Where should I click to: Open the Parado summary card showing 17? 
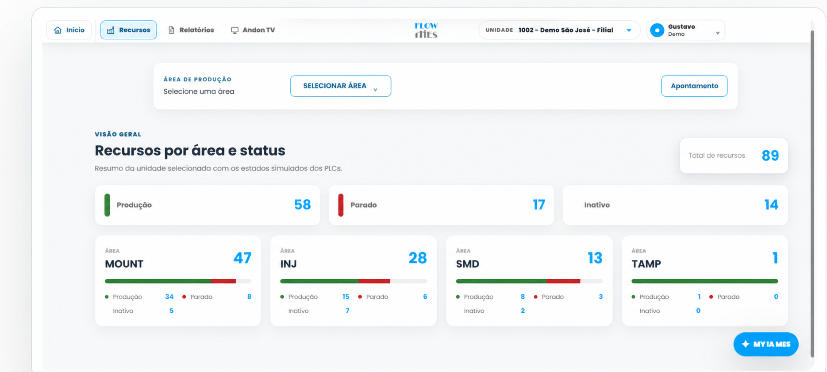click(441, 205)
